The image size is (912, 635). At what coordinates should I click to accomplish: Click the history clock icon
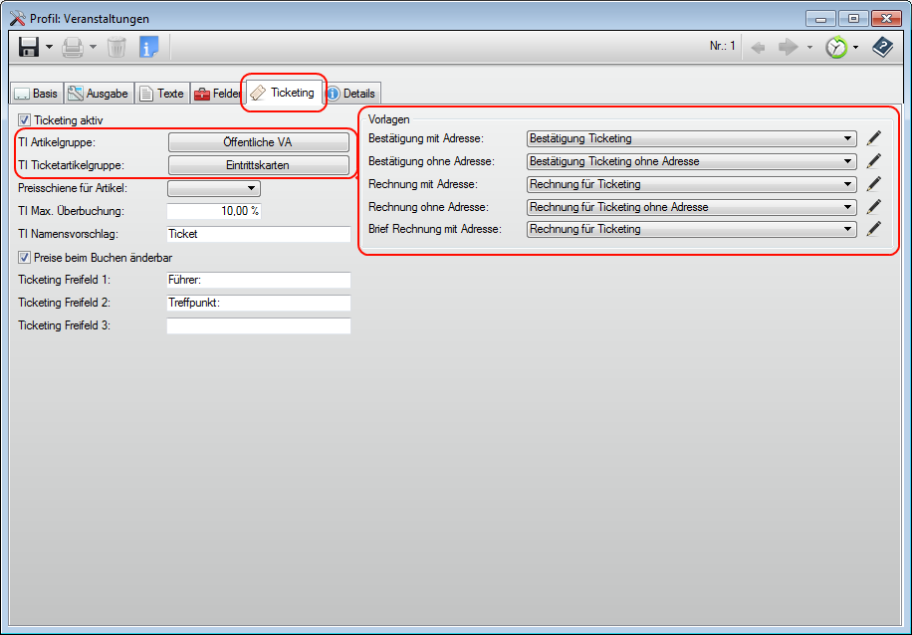[x=834, y=46]
